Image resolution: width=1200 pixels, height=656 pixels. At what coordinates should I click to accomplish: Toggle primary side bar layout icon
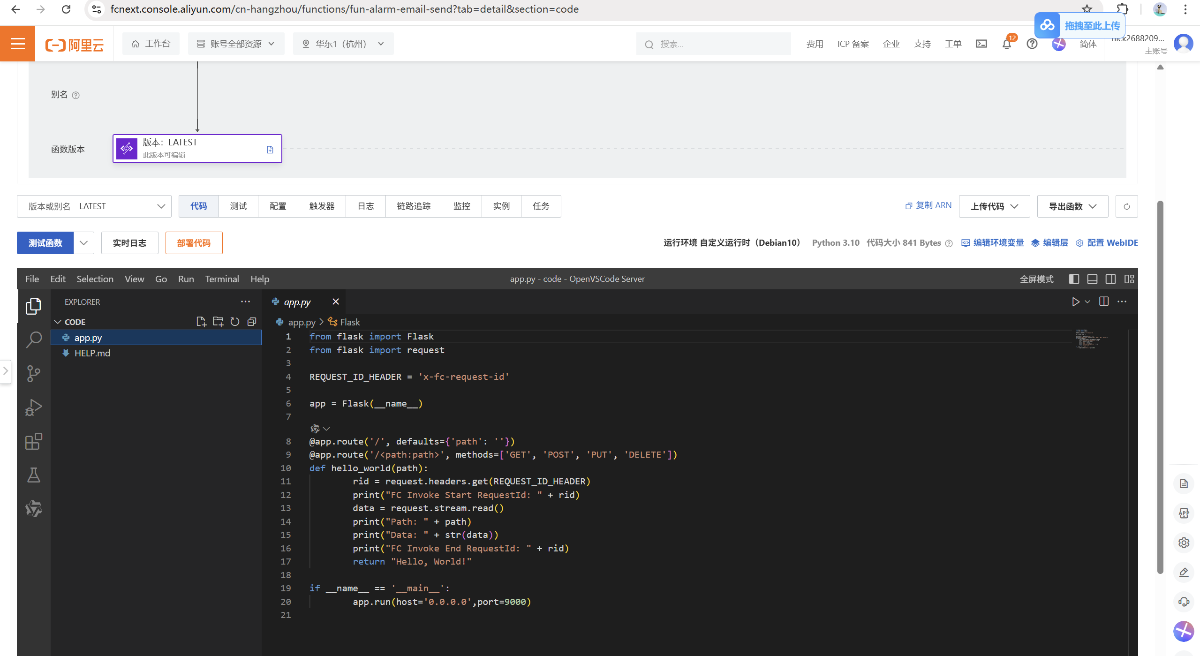point(1074,279)
